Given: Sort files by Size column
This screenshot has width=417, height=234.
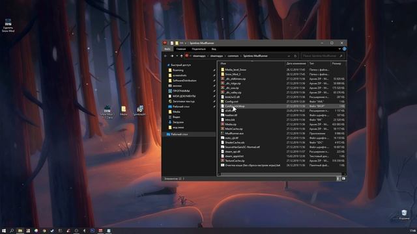Looking at the screenshot, I should (338, 64).
